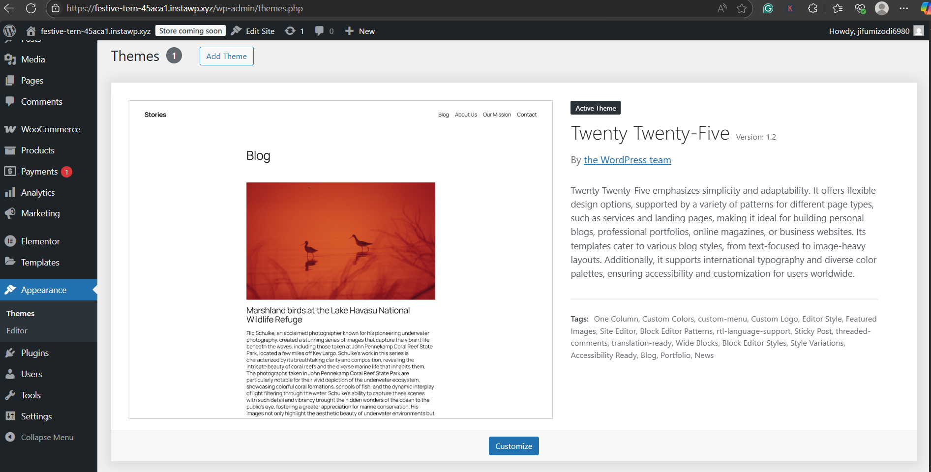Click the theme screenshot preview
The width and height of the screenshot is (931, 472).
[341, 260]
